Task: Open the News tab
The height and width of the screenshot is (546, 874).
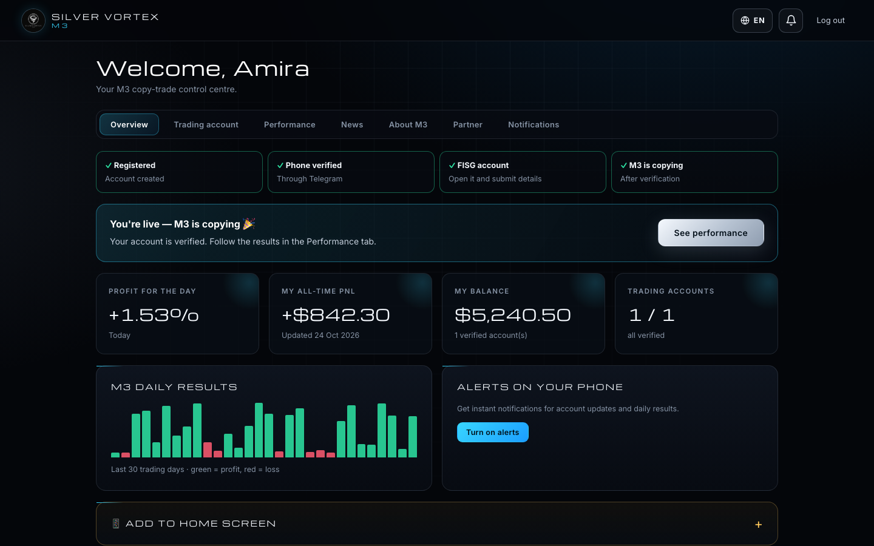Action: tap(352, 124)
